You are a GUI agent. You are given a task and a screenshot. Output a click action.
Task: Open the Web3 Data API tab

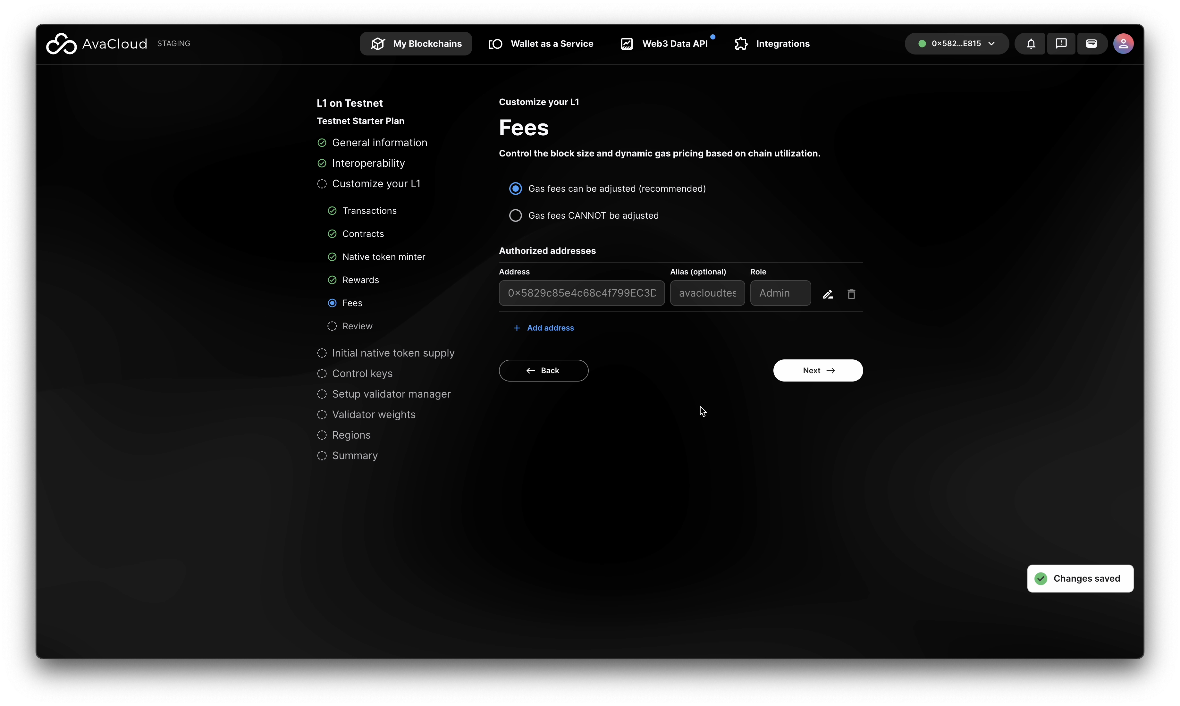point(664,44)
